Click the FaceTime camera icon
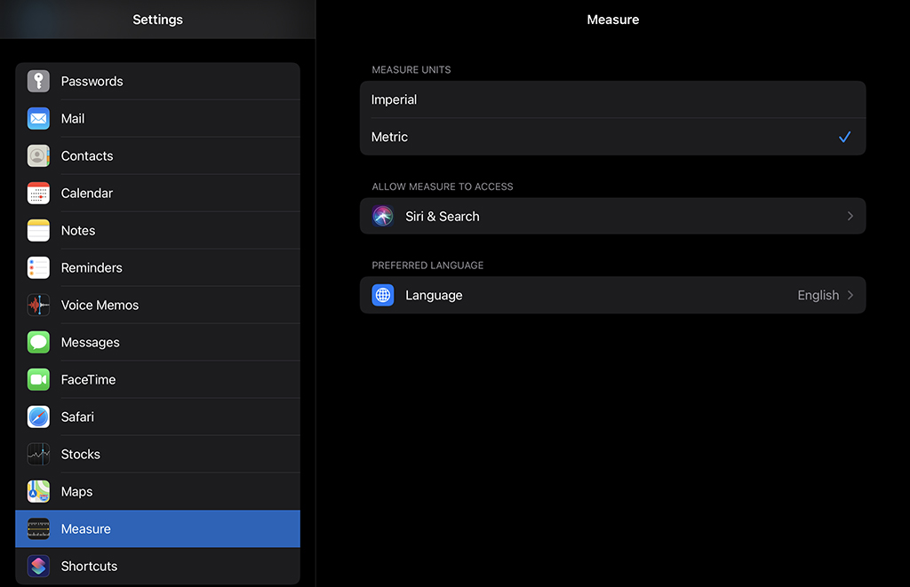Viewport: 910px width, 587px height. click(x=38, y=379)
